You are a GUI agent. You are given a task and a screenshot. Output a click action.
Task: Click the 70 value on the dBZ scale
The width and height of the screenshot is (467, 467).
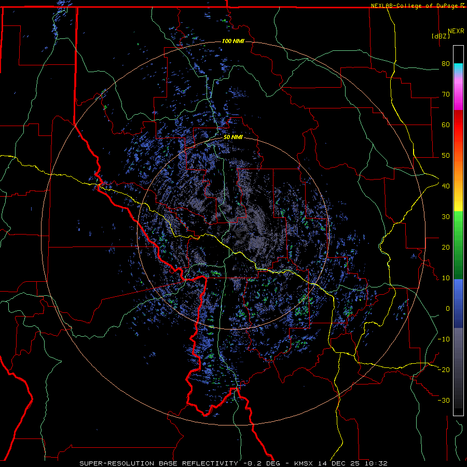coord(446,94)
